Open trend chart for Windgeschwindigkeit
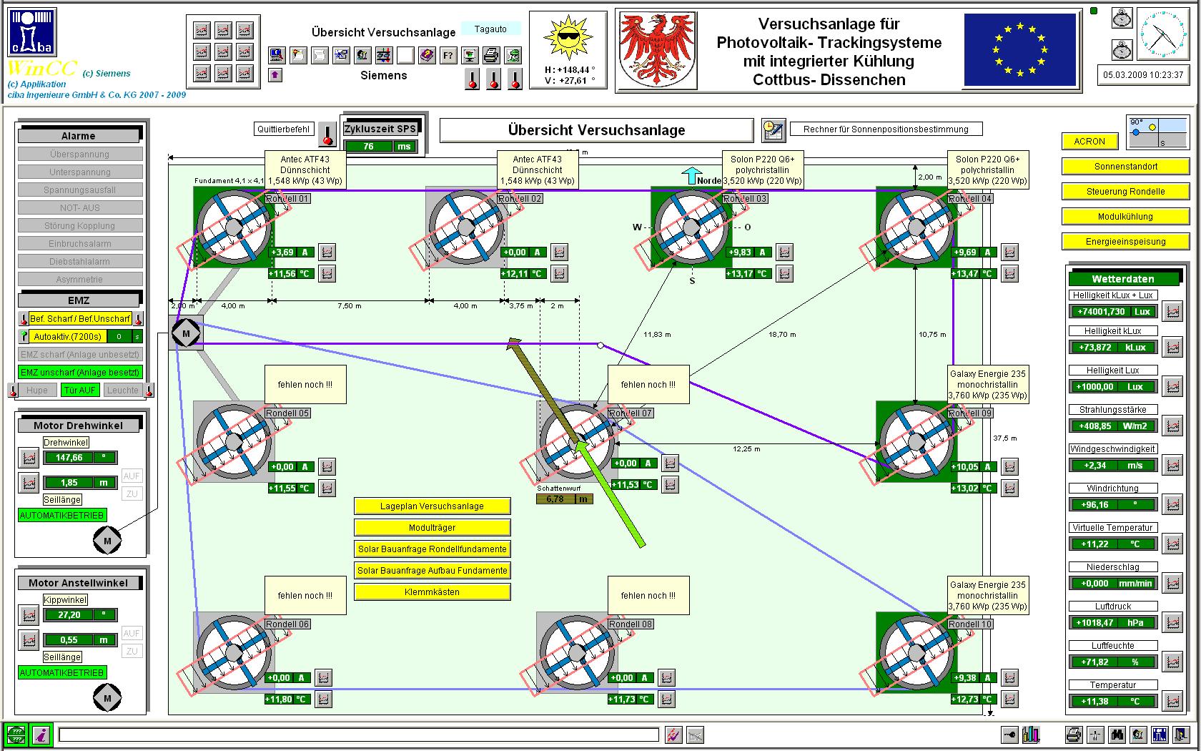The image size is (1201, 751). (1172, 465)
